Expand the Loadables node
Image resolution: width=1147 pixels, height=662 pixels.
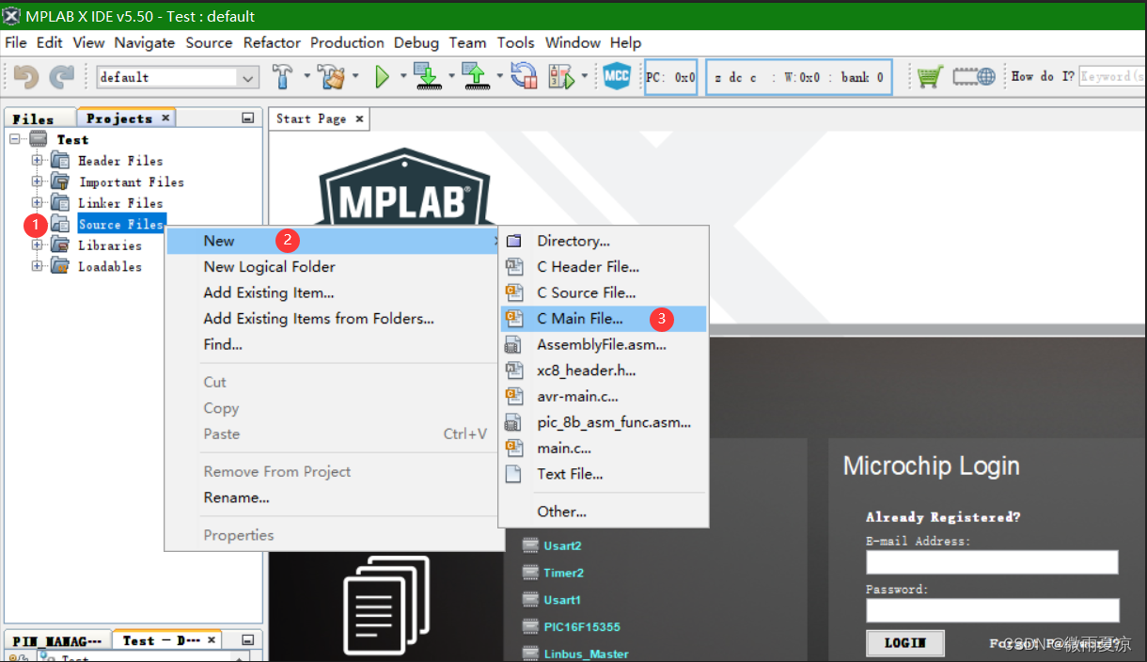coord(37,266)
